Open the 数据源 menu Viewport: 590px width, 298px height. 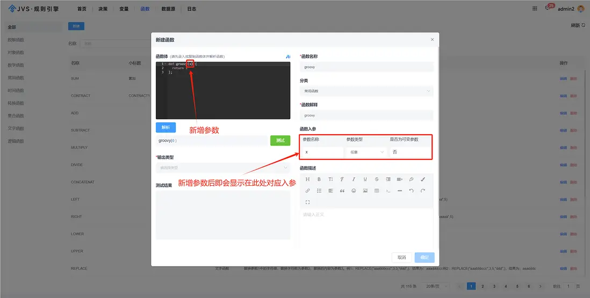tap(168, 9)
